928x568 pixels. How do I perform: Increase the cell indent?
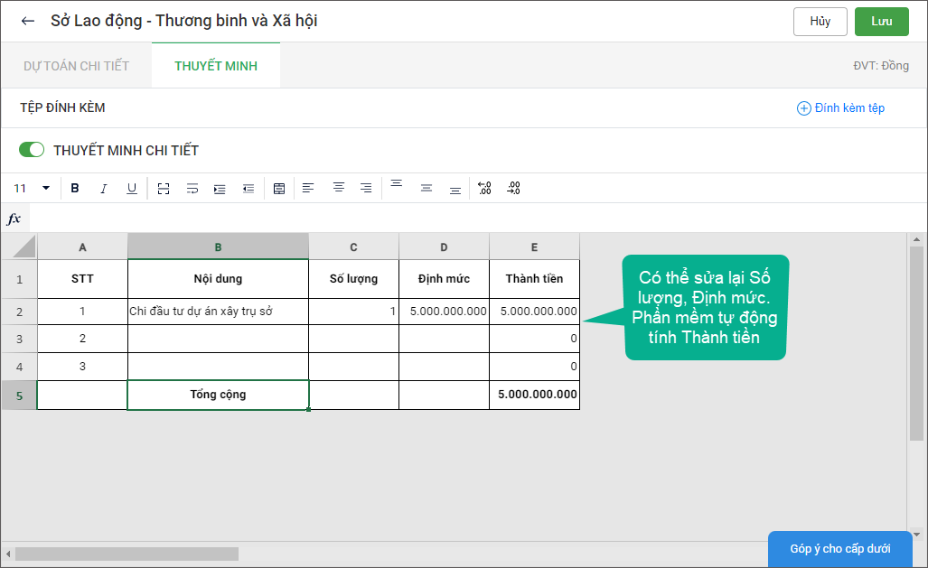(220, 188)
